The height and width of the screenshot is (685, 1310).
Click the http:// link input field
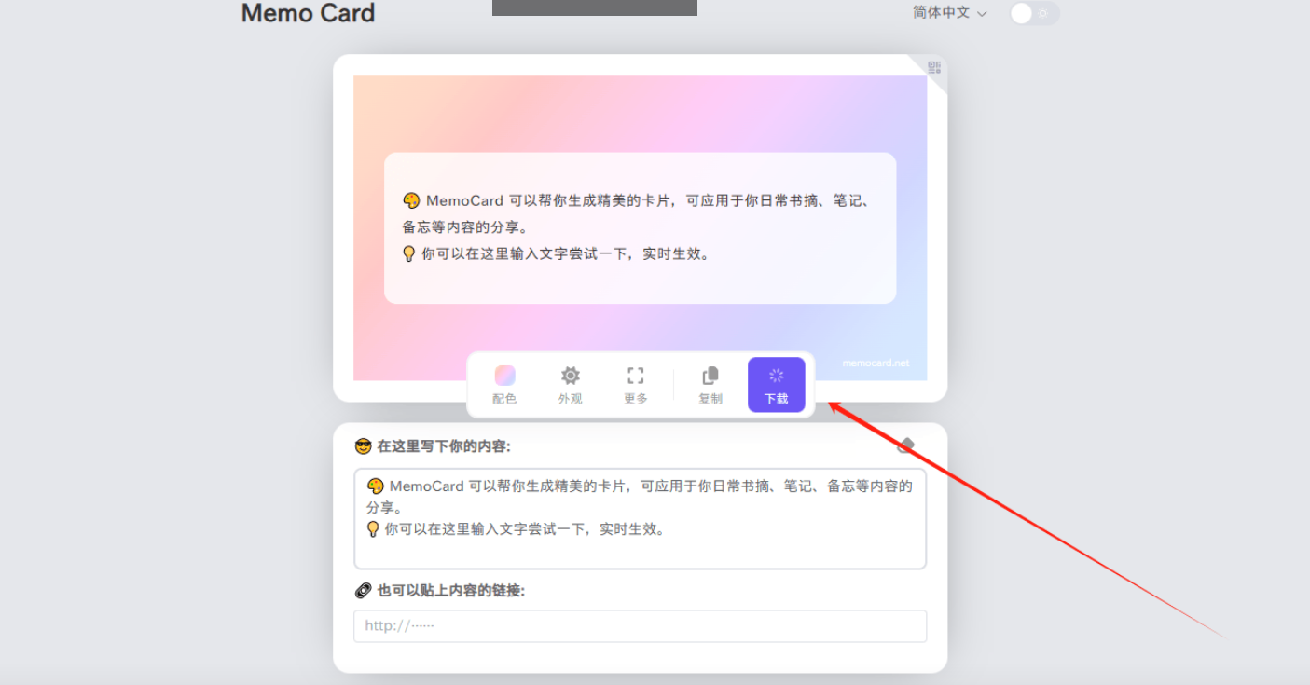click(x=640, y=625)
